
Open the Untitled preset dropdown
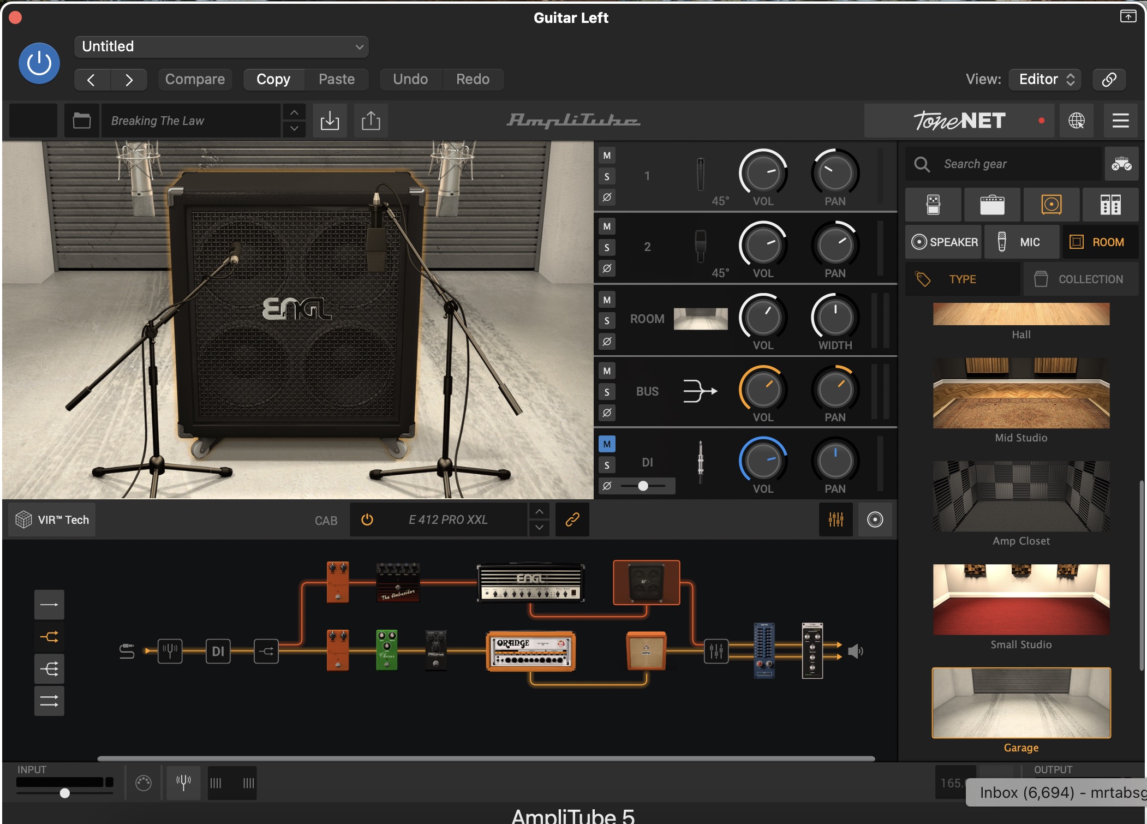click(222, 46)
